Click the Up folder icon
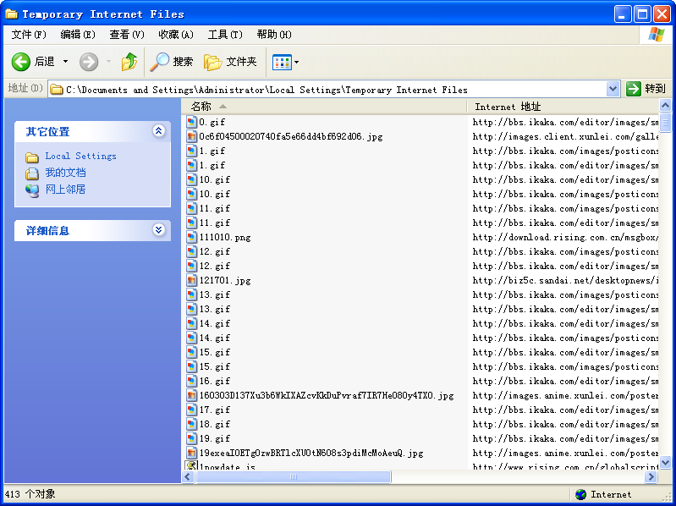Screen dimensions: 676x506 pyautogui.click(x=129, y=62)
